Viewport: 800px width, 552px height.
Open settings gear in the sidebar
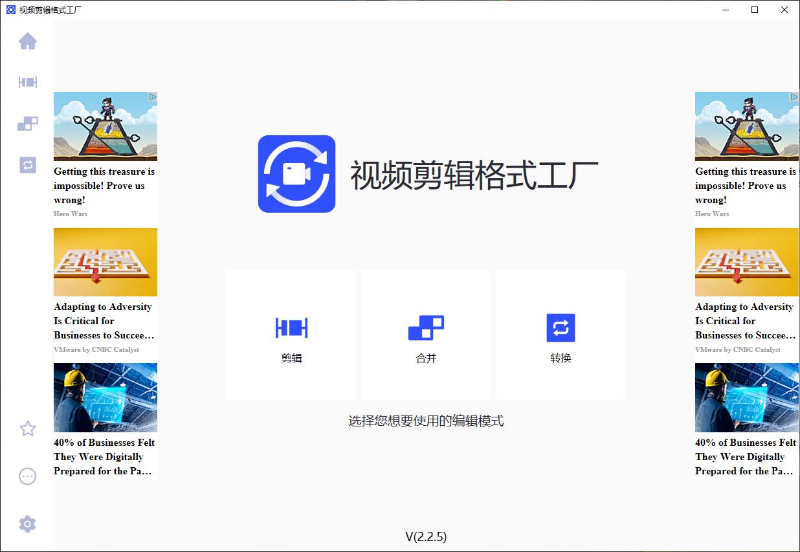click(28, 524)
